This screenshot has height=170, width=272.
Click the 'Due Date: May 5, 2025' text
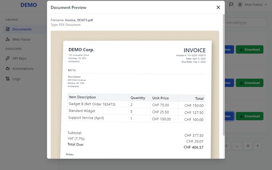point(193,62)
